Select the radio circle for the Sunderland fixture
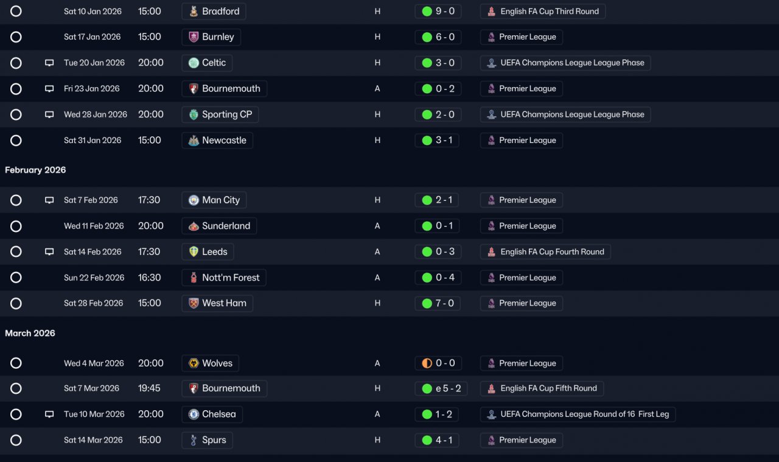This screenshot has width=779, height=462. (16, 226)
